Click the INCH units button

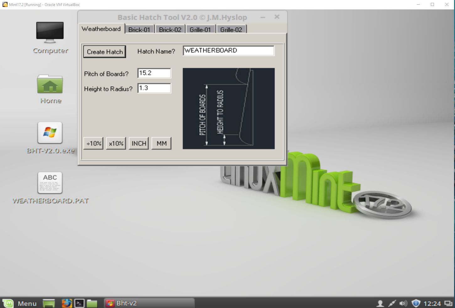[139, 143]
